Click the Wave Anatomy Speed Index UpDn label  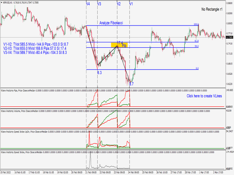(x=15, y=132)
